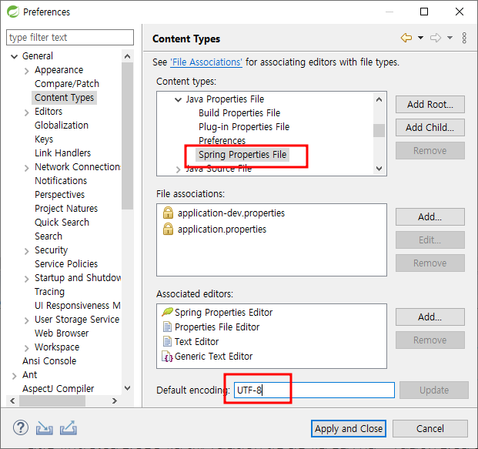The image size is (478, 449).
Task: Click the Cancel button
Action: click(430, 428)
